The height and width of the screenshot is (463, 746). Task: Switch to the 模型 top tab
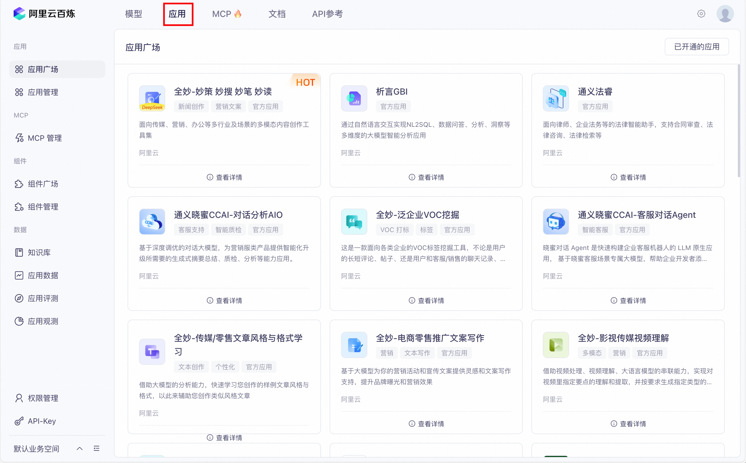click(133, 14)
